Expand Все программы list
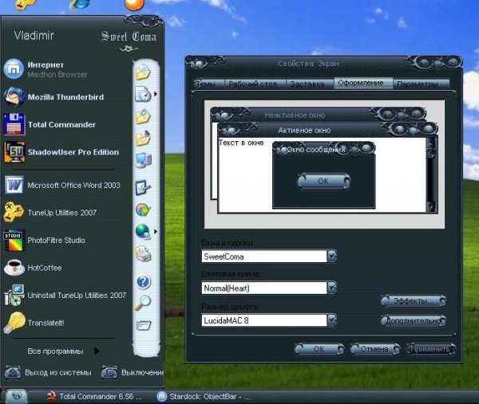 pyautogui.click(x=63, y=351)
